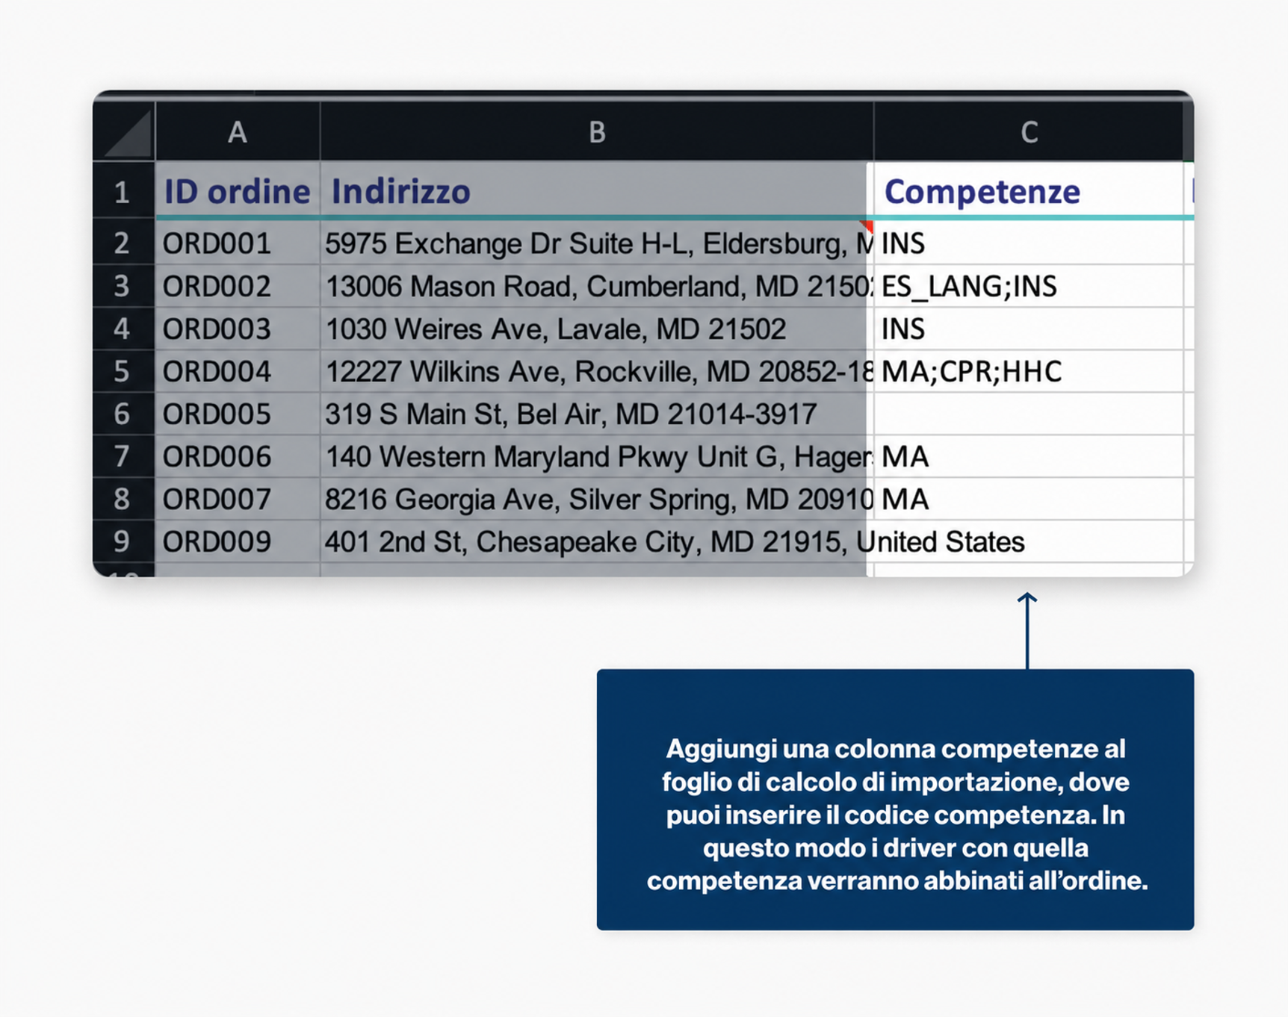Select empty Competenze cell for ORD005

click(1029, 414)
